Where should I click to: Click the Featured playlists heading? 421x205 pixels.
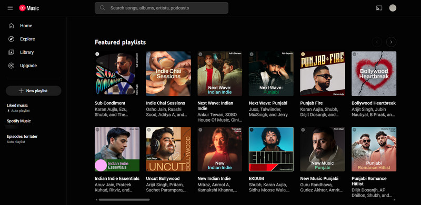(121, 42)
